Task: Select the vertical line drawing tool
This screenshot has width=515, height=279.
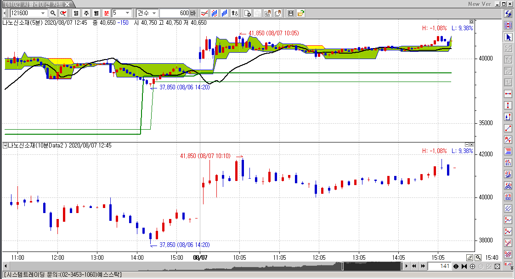Action: (x=508, y=105)
